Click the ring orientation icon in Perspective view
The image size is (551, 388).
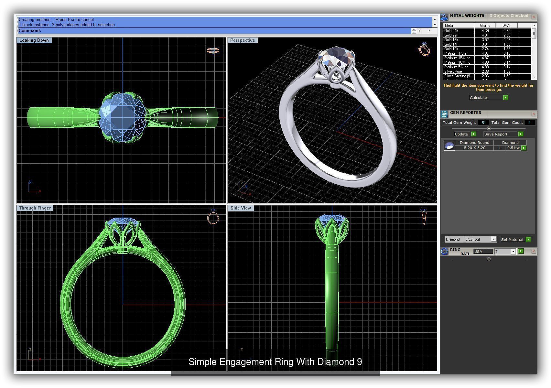[424, 49]
